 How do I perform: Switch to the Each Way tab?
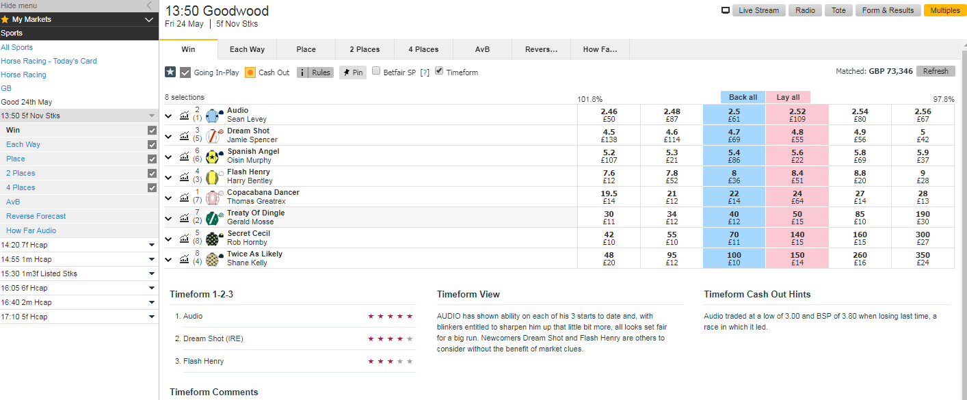[247, 49]
